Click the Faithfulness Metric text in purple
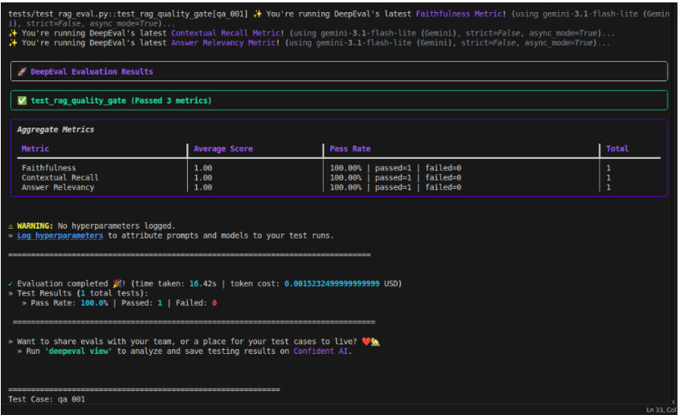 [x=459, y=14]
